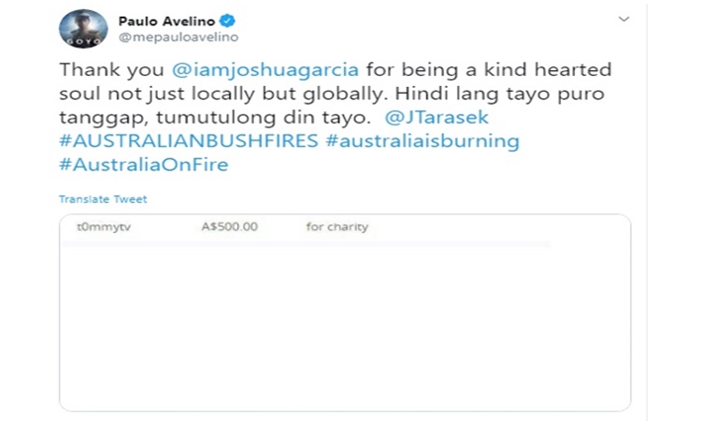
Task: Click the #australiaisburning hashtag
Action: pos(425,141)
